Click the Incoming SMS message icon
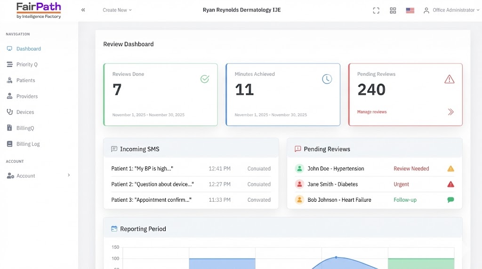The image size is (482, 269). coord(114,149)
